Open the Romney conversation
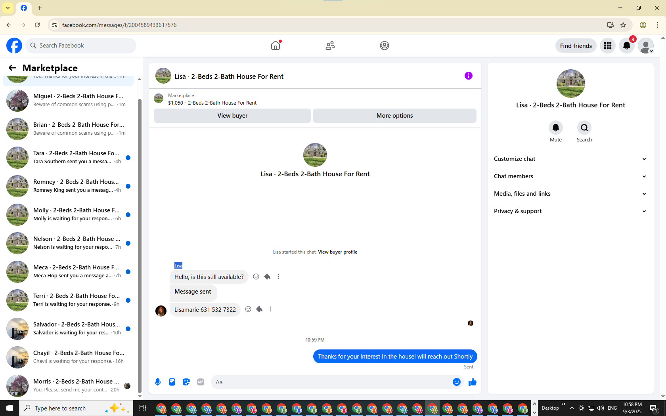This screenshot has width=666, height=416. pos(69,186)
